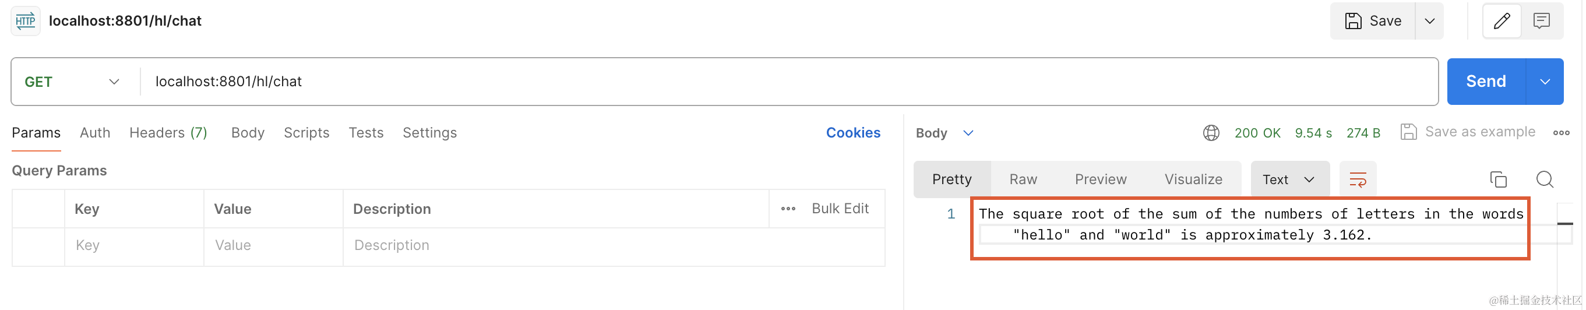The width and height of the screenshot is (1586, 310).
Task: Click the pencil edit icon
Action: (1501, 21)
